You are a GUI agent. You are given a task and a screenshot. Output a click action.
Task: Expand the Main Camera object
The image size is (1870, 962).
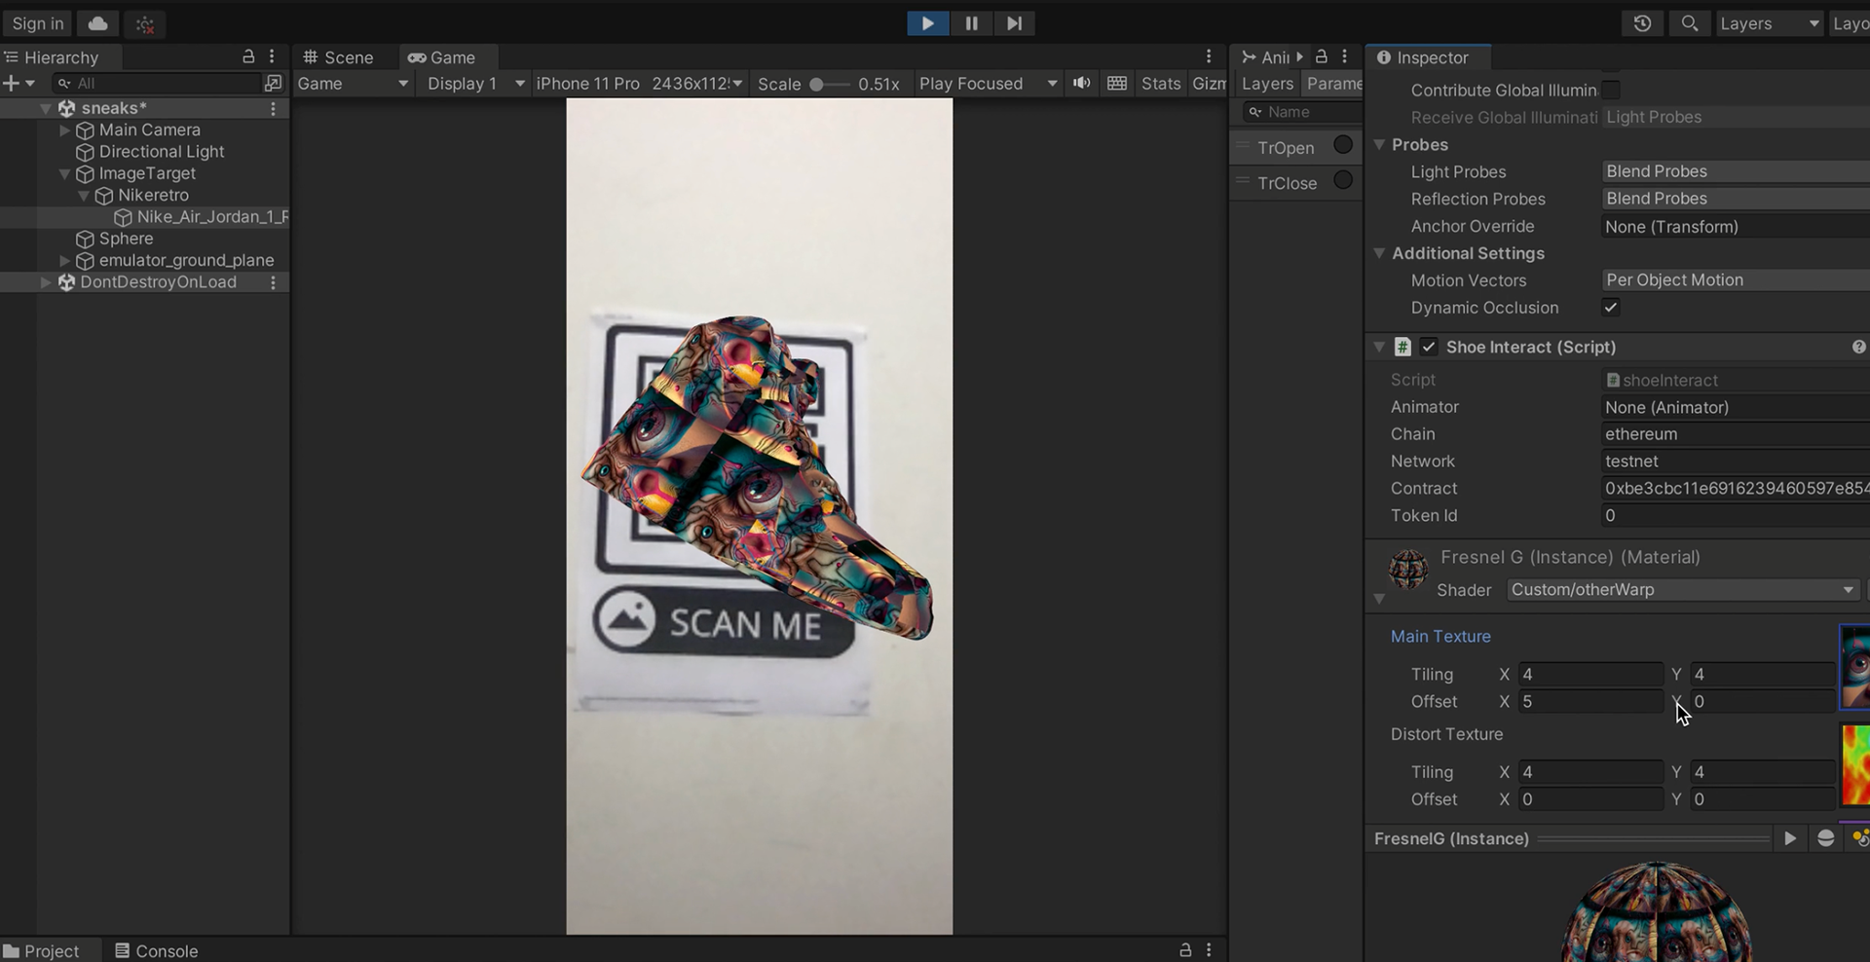65,129
